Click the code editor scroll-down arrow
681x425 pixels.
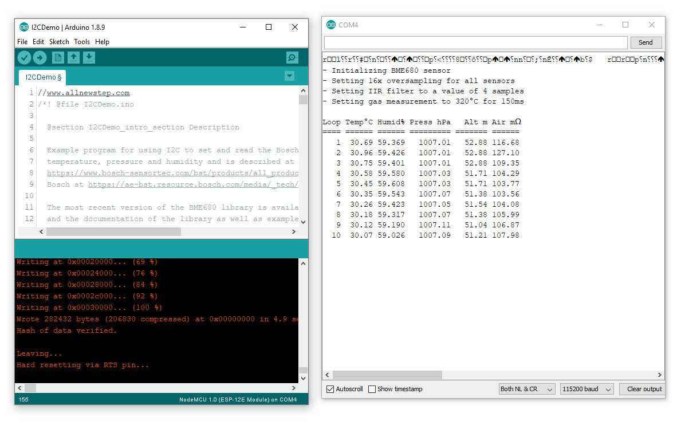[x=303, y=222]
